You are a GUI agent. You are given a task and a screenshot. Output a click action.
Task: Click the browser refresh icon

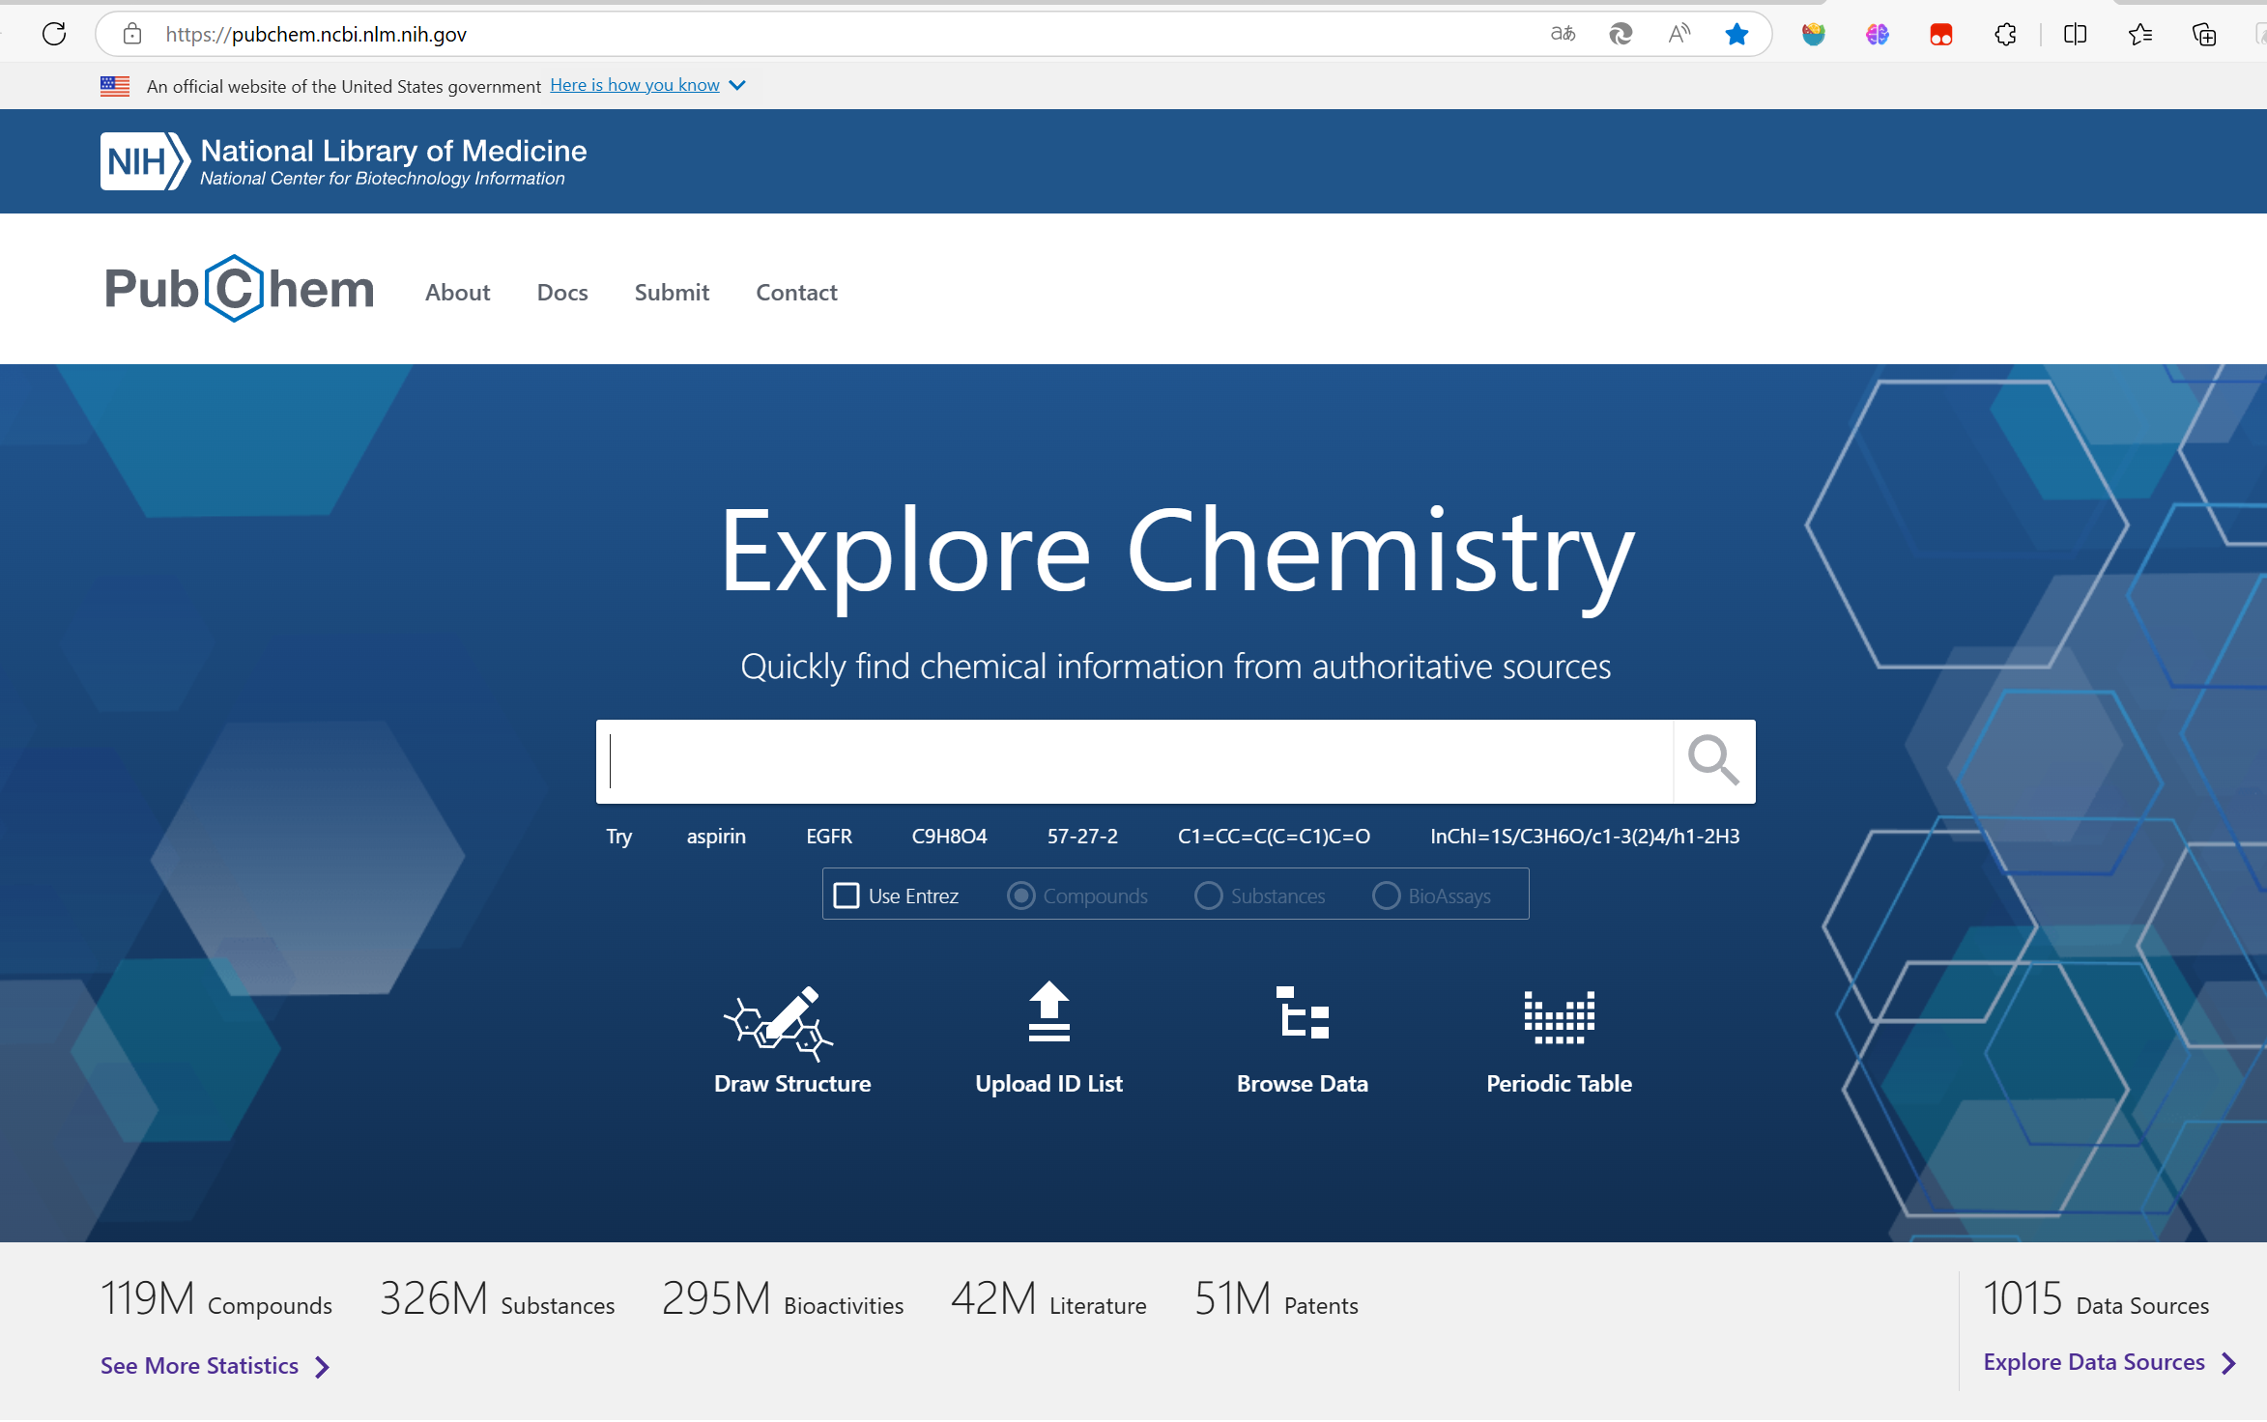[x=54, y=34]
